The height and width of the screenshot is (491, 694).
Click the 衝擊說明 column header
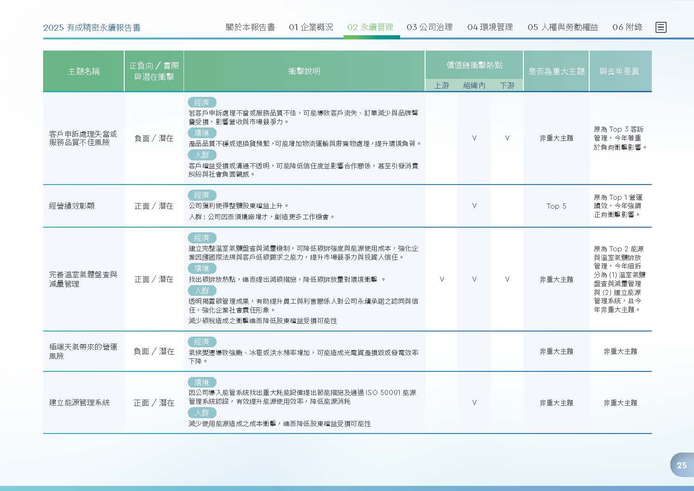coord(304,71)
